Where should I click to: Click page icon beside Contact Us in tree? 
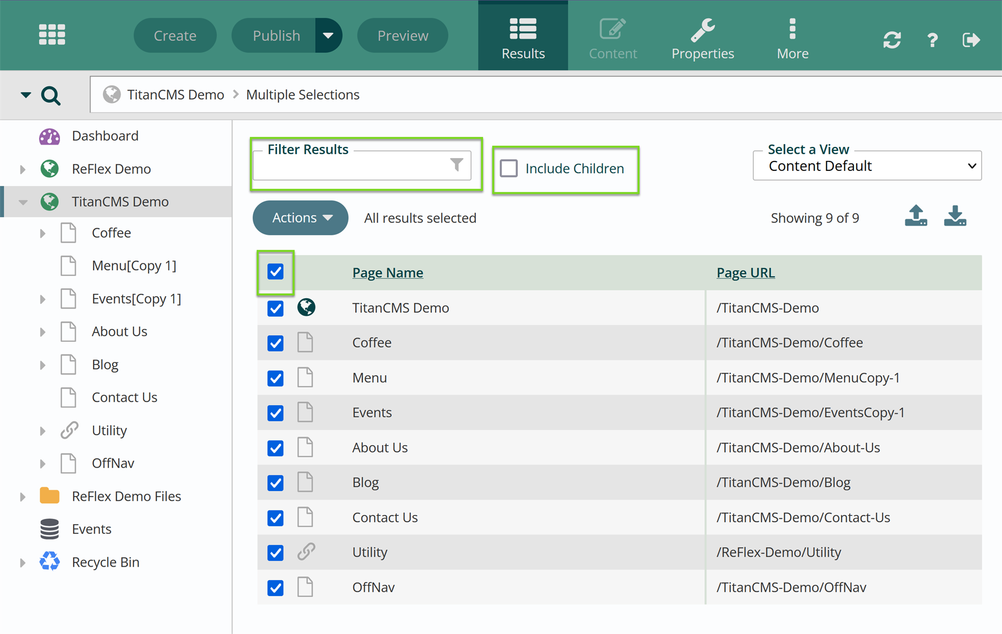tap(68, 397)
